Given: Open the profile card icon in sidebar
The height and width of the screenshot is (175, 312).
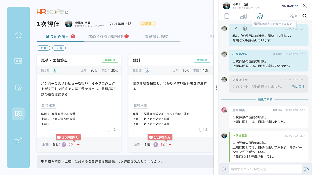Looking at the screenshot, I should tap(18, 61).
